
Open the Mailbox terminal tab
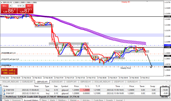point(62,100)
